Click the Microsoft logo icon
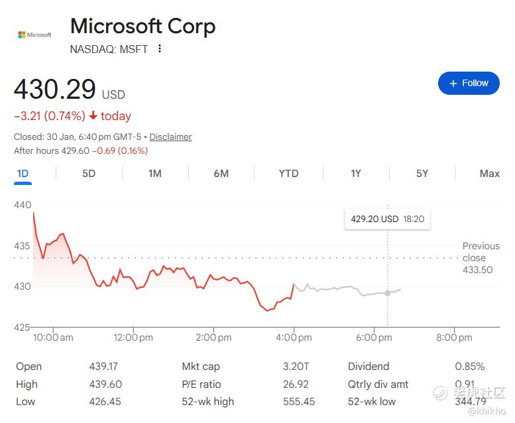The height and width of the screenshot is (423, 515). point(34,34)
